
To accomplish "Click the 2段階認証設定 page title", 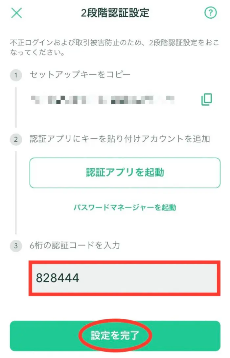I will point(115,13).
